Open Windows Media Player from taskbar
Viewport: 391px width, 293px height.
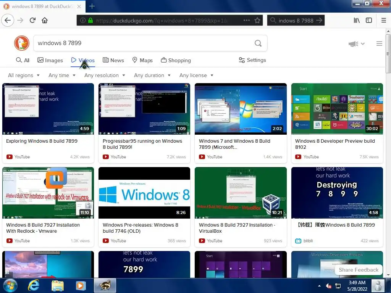click(x=81, y=285)
